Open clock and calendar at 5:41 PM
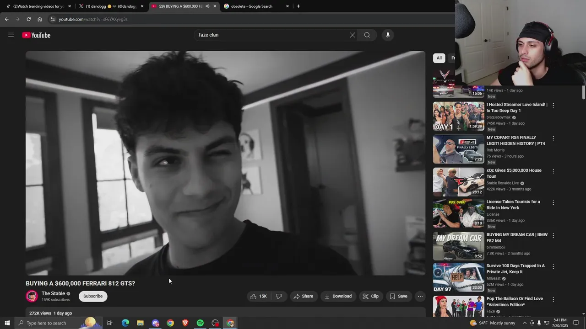The height and width of the screenshot is (329, 586). pos(560,323)
